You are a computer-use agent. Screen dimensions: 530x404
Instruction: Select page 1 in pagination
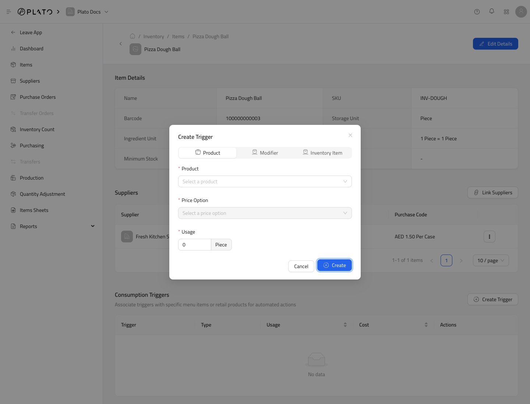click(446, 260)
